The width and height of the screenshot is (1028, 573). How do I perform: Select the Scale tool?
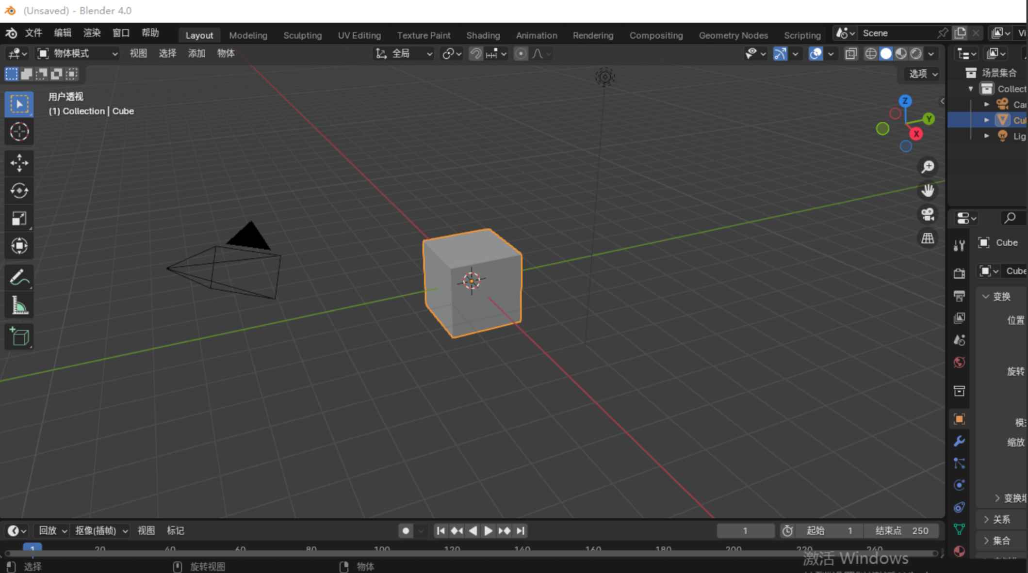click(19, 218)
